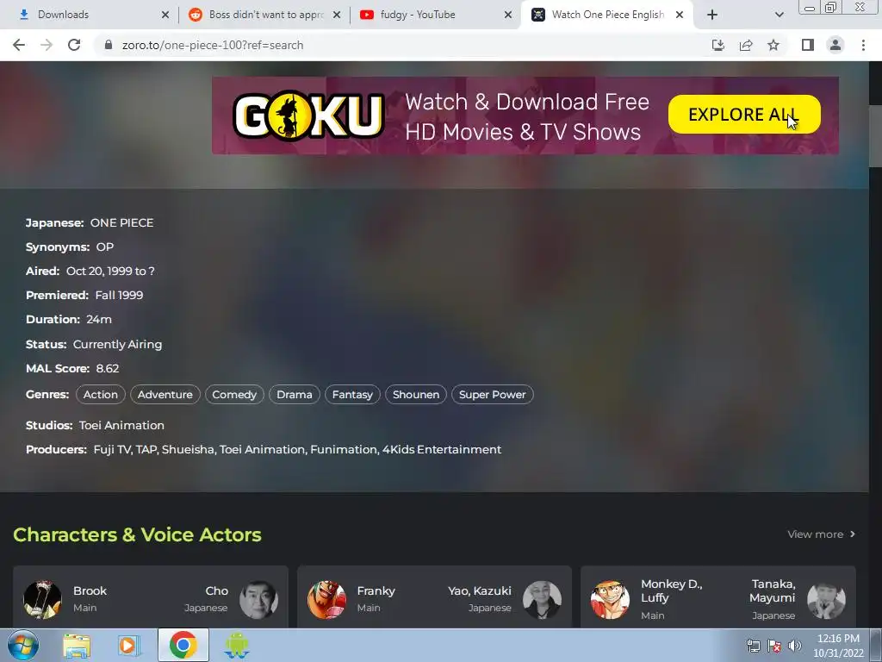The image size is (882, 662).
Task: Open Brook character name link
Action: tap(90, 591)
